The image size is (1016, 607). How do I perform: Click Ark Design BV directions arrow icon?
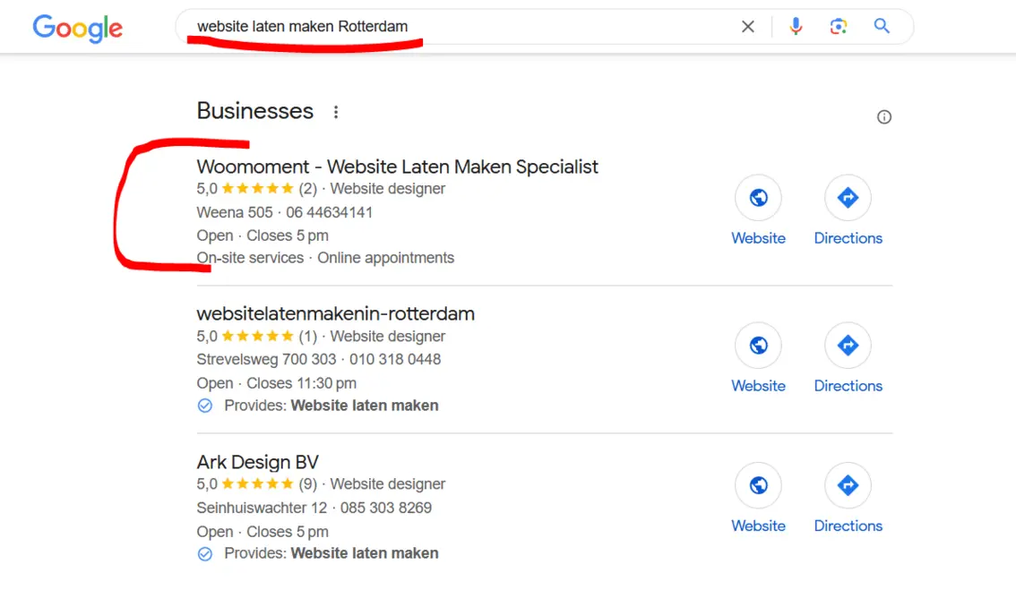pyautogui.click(x=848, y=485)
